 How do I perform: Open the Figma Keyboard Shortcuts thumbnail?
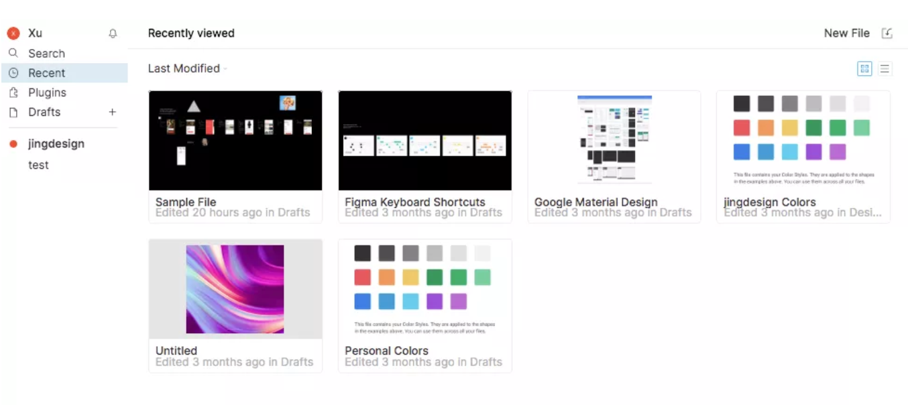425,140
